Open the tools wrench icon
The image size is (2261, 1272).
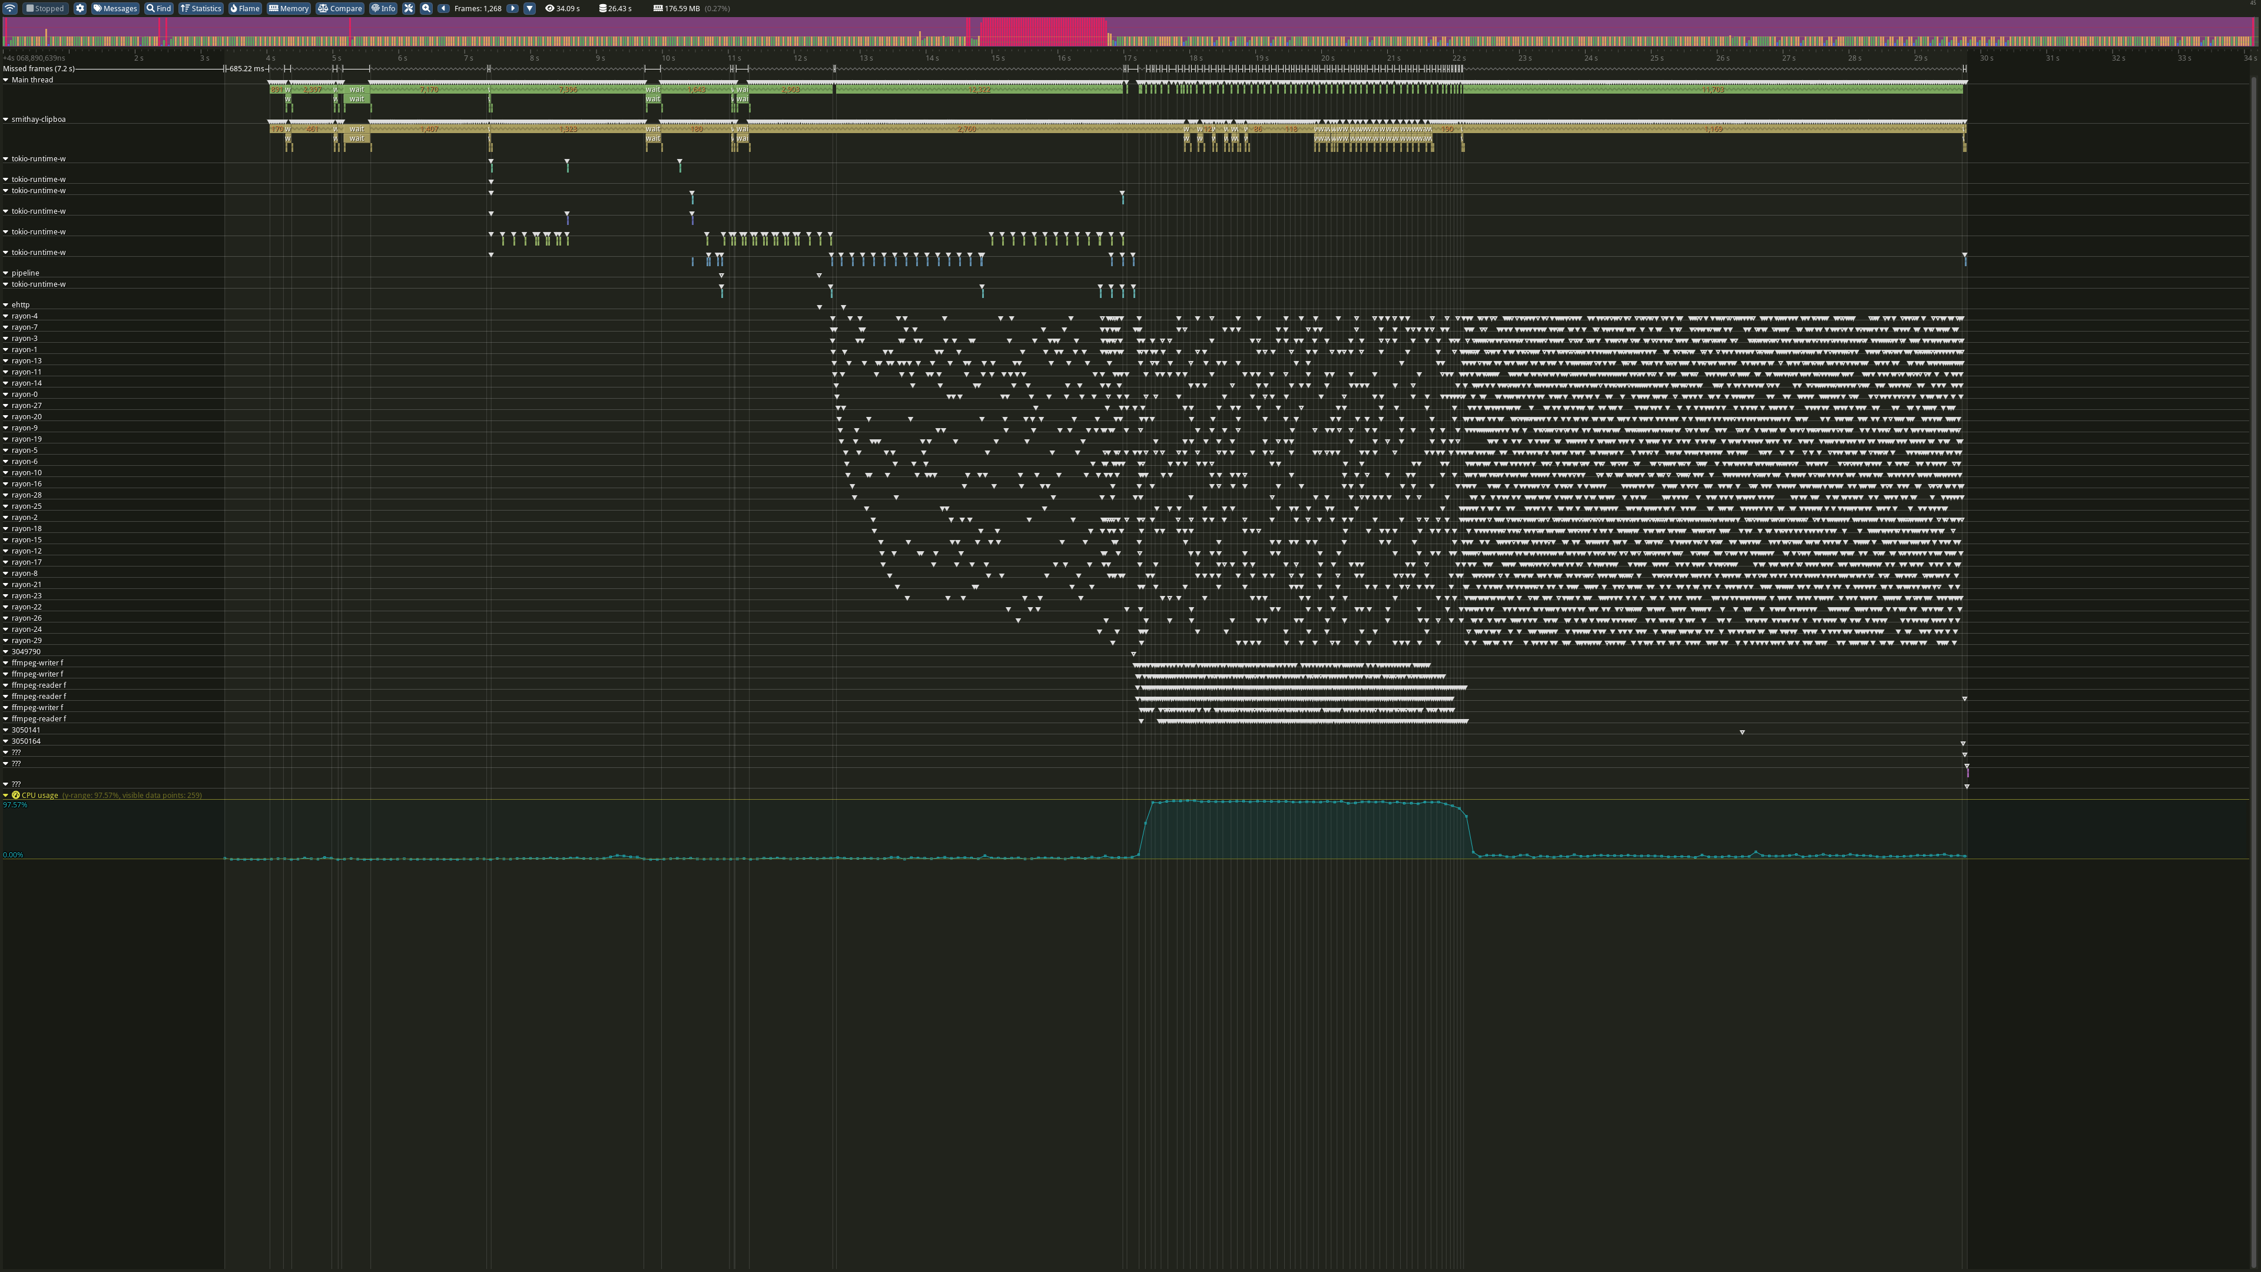click(408, 8)
